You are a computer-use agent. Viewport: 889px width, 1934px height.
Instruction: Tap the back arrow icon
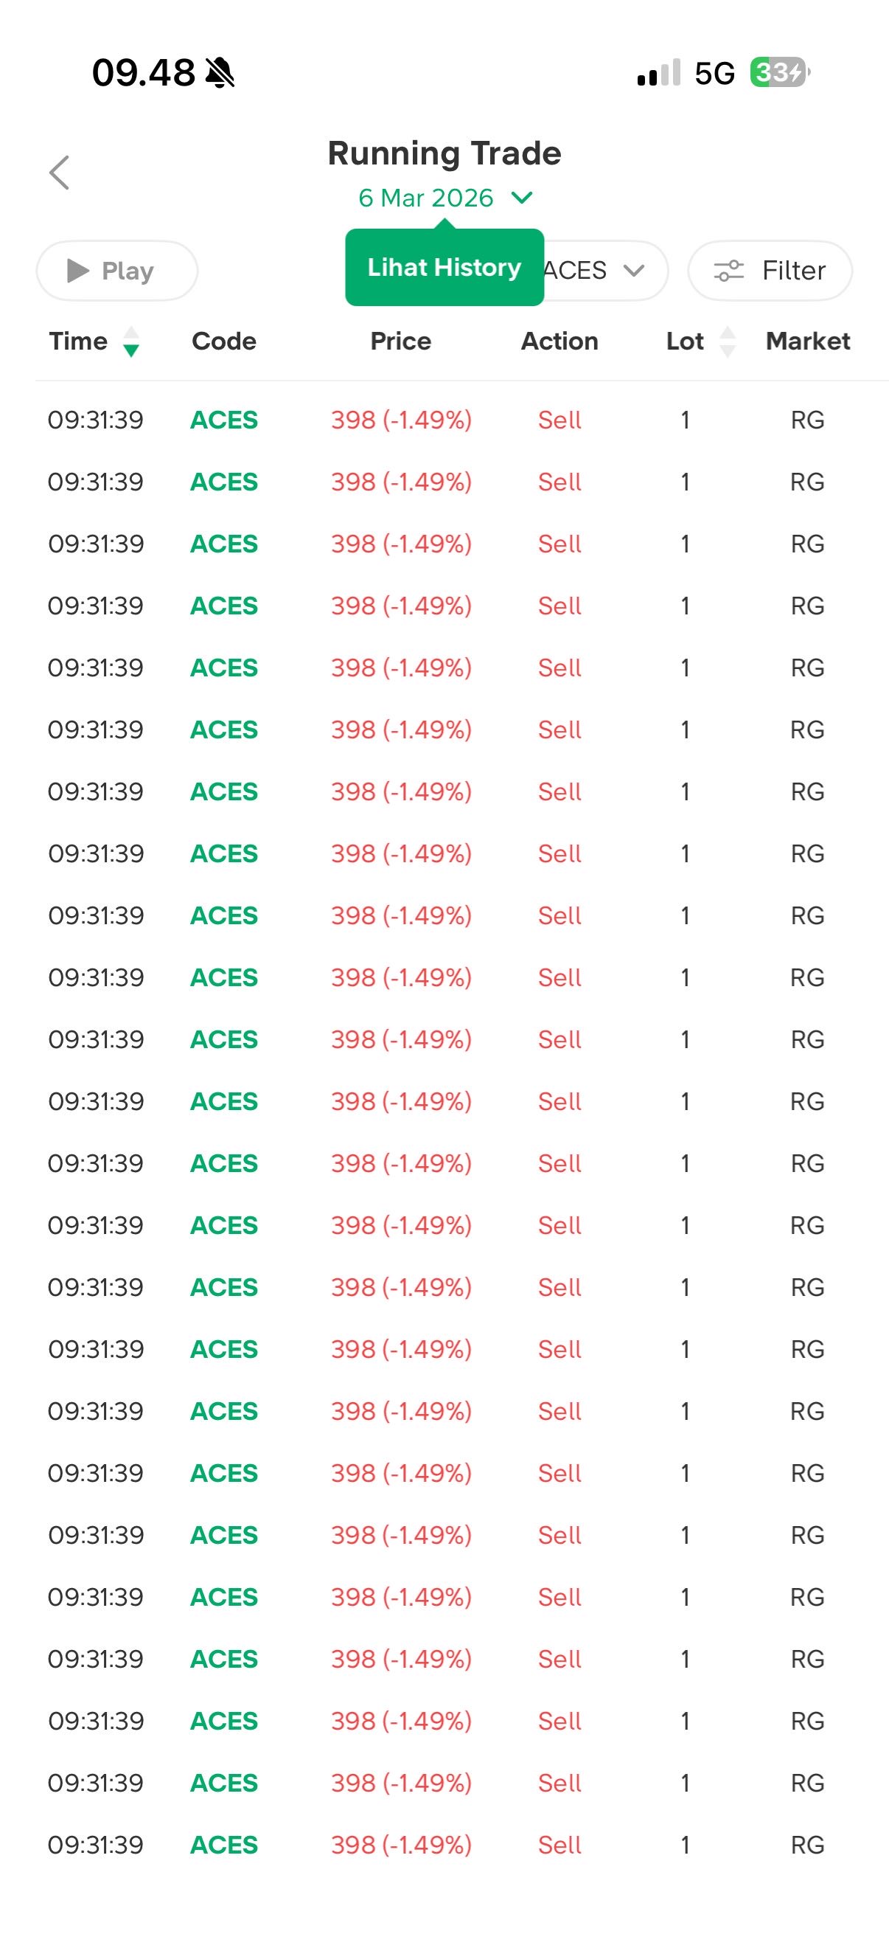pyautogui.click(x=59, y=173)
